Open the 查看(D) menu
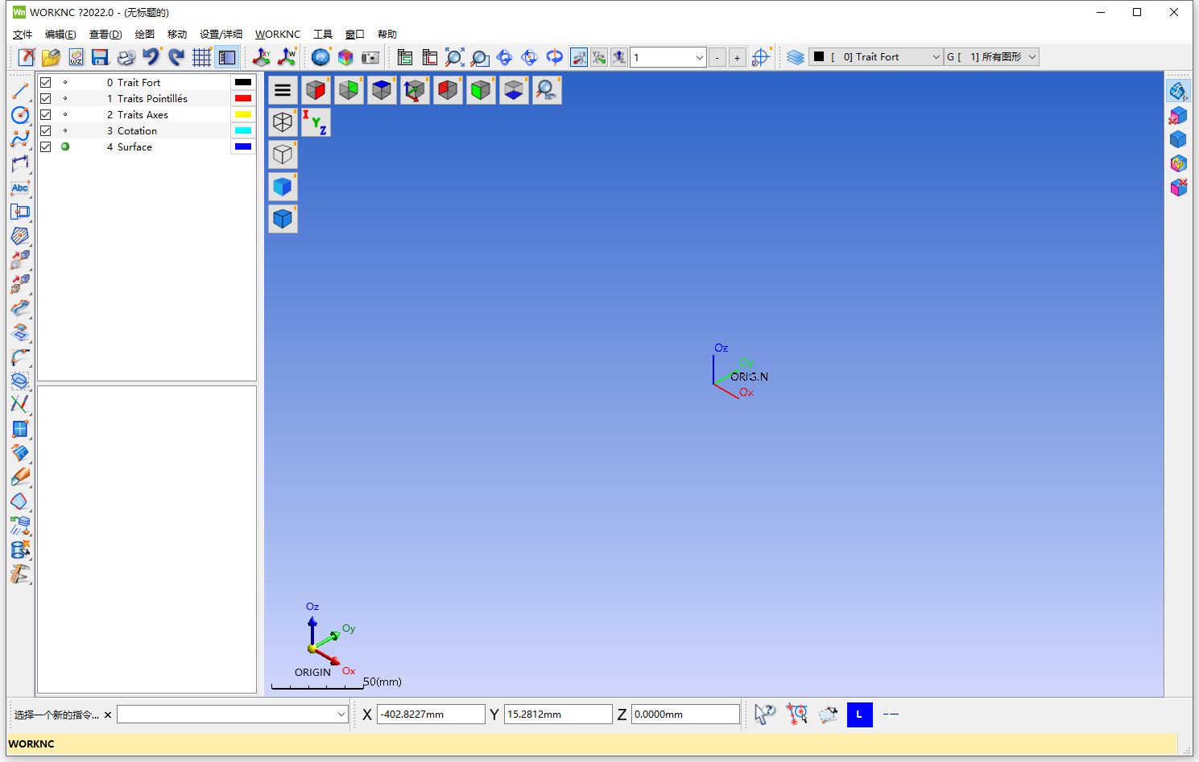The height and width of the screenshot is (762, 1199). 105,35
